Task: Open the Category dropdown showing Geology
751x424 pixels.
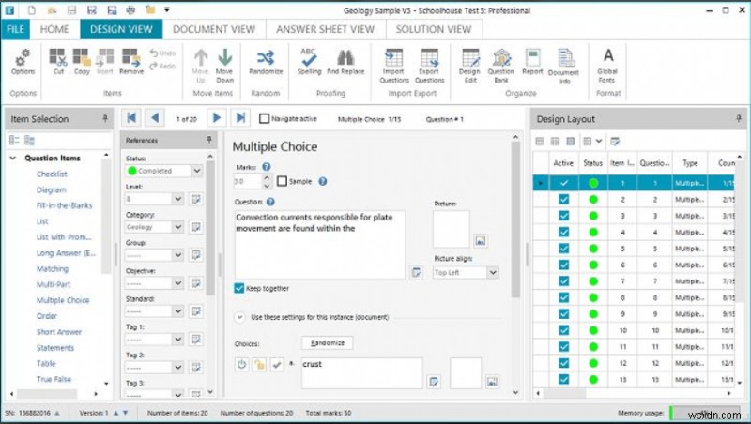Action: 177,227
